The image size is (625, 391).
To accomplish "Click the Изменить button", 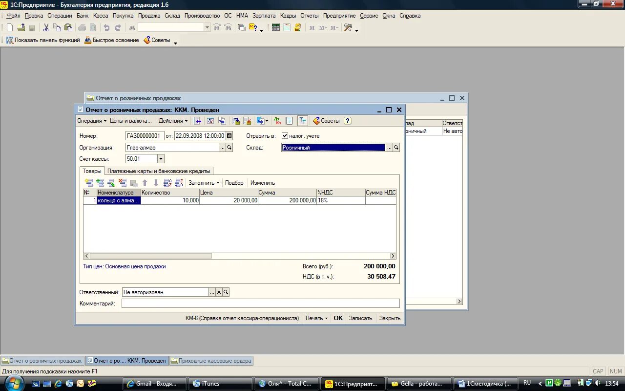I will (x=263, y=183).
